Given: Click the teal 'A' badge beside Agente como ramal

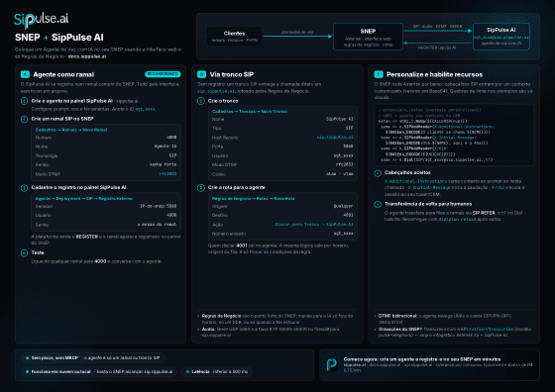Looking at the screenshot, I should coord(25,74).
